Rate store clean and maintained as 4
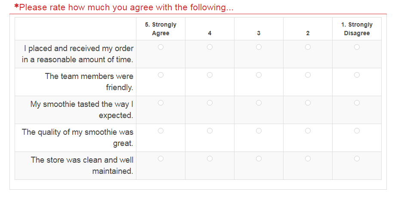Screen dimensions: 398x197 (x=210, y=159)
